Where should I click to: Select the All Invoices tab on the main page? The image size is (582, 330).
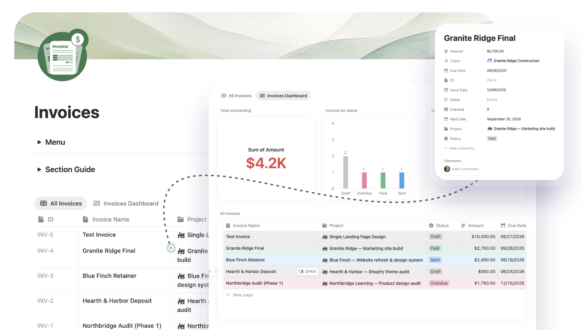point(61,203)
